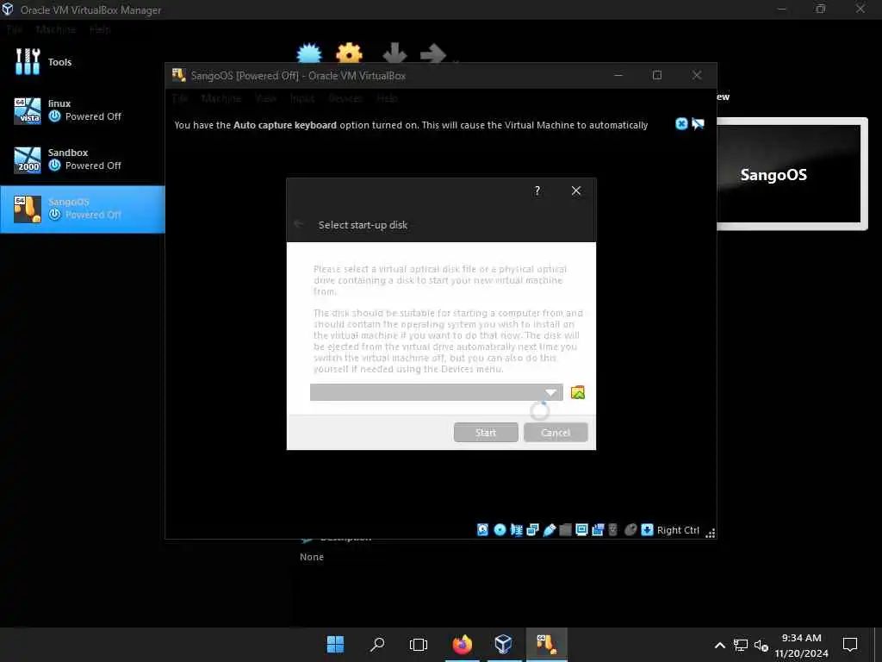Click the audio indicator in VM status bar
This screenshot has width=882, height=662.
click(x=516, y=530)
